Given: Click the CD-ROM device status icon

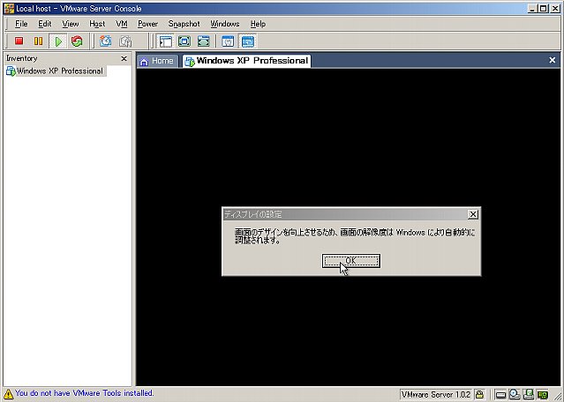Looking at the screenshot, I should tap(515, 394).
